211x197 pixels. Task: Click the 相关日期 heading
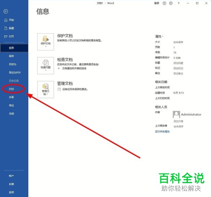click(x=161, y=82)
